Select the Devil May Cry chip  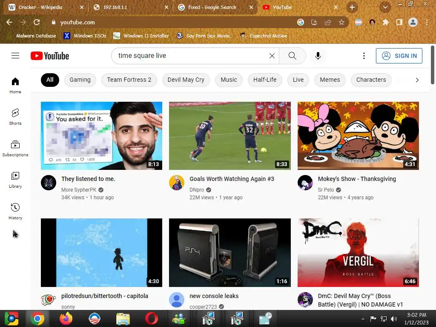point(186,80)
